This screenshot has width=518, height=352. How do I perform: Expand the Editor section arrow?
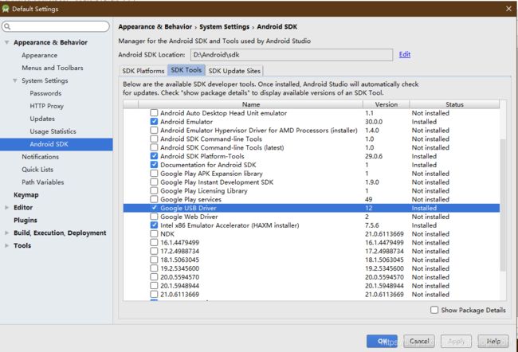pos(6,207)
